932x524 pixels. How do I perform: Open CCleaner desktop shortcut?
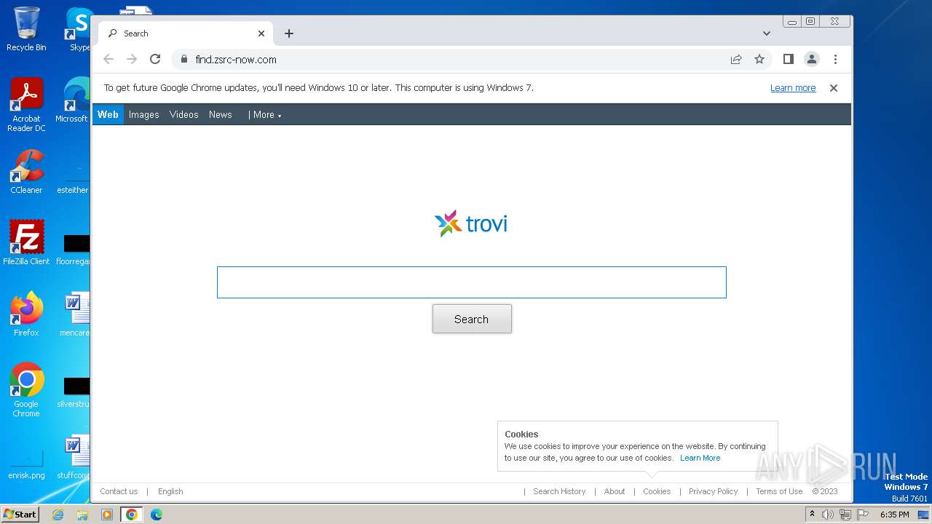tap(26, 172)
